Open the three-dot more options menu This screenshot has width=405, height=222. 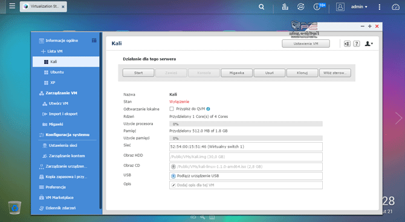point(379,7)
